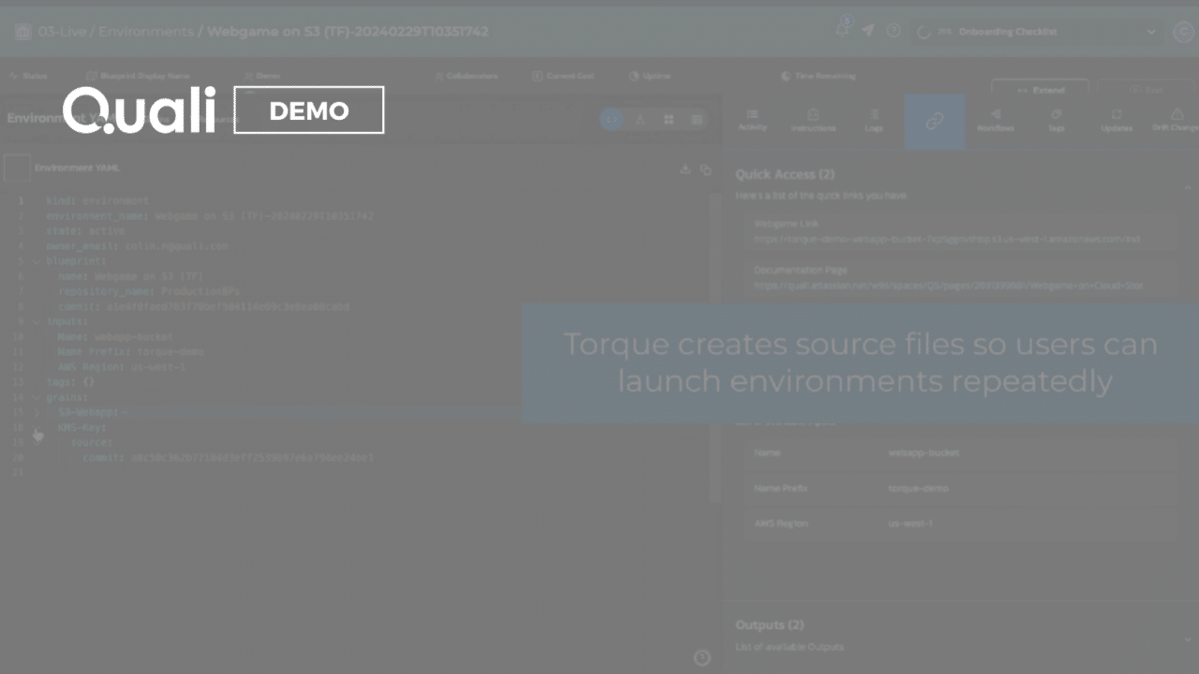The width and height of the screenshot is (1199, 674).
Task: Switch to the tree diagram view toggle
Action: coord(640,120)
